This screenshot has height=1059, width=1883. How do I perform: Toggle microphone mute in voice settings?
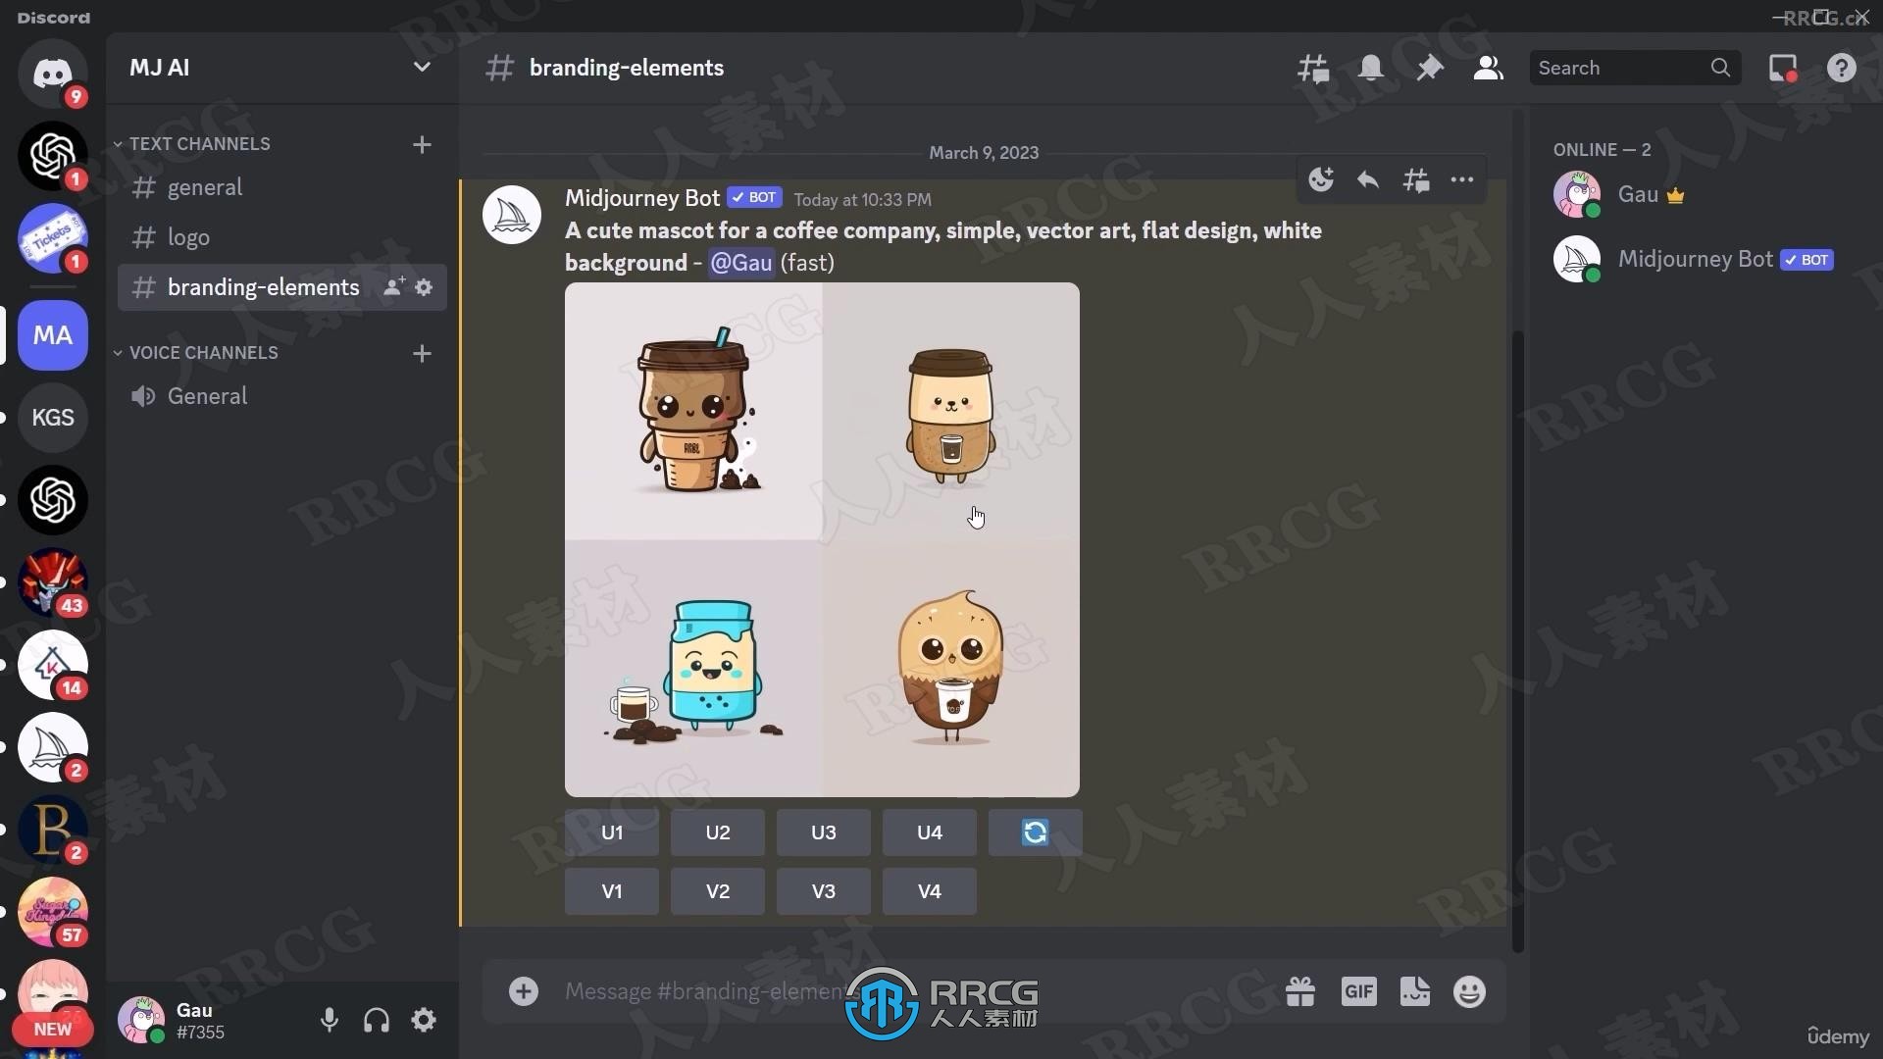point(330,1019)
